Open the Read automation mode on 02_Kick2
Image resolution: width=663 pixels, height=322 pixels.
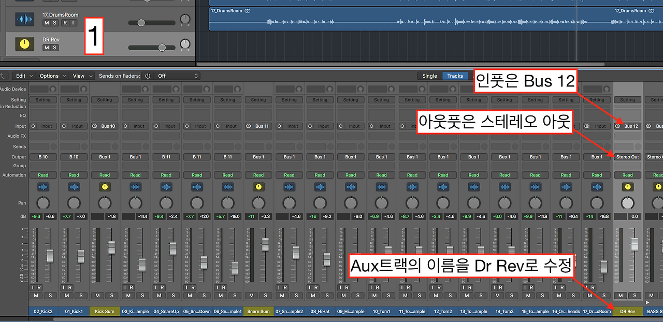click(44, 175)
